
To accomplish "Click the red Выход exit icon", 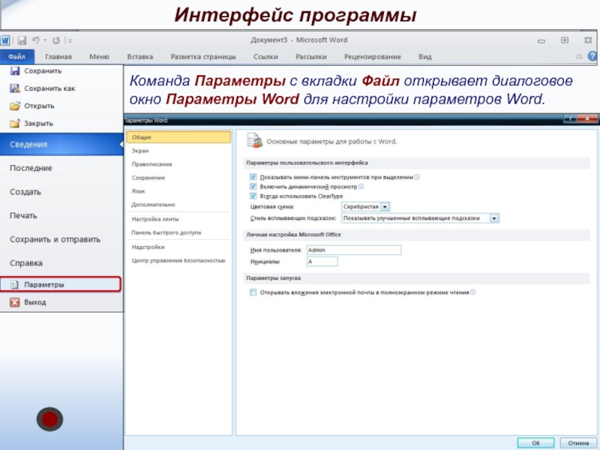I will [x=15, y=302].
